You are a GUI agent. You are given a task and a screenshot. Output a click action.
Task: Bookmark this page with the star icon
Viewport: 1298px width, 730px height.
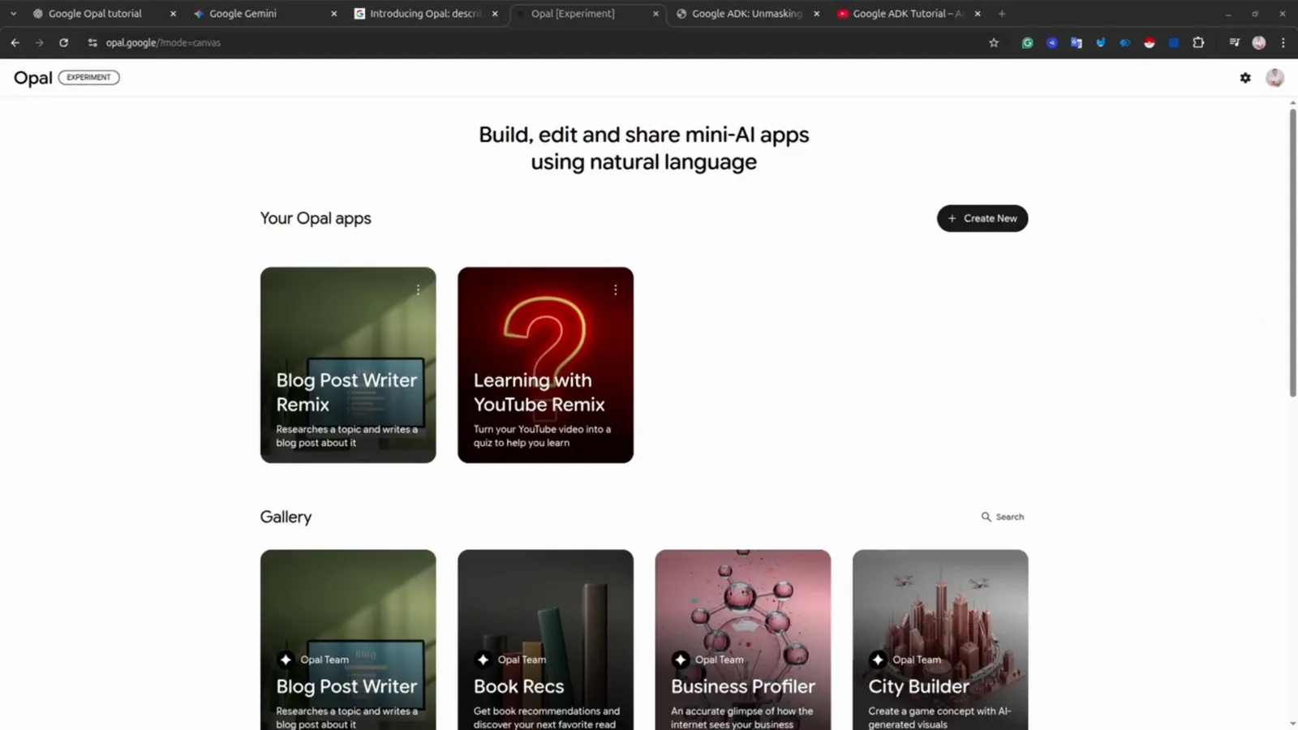coord(994,43)
